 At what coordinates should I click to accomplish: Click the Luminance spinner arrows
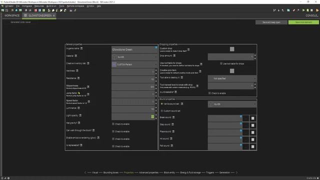156,109
